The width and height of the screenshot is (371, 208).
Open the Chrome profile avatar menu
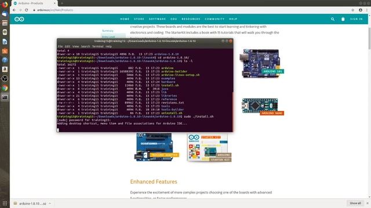(361, 10)
